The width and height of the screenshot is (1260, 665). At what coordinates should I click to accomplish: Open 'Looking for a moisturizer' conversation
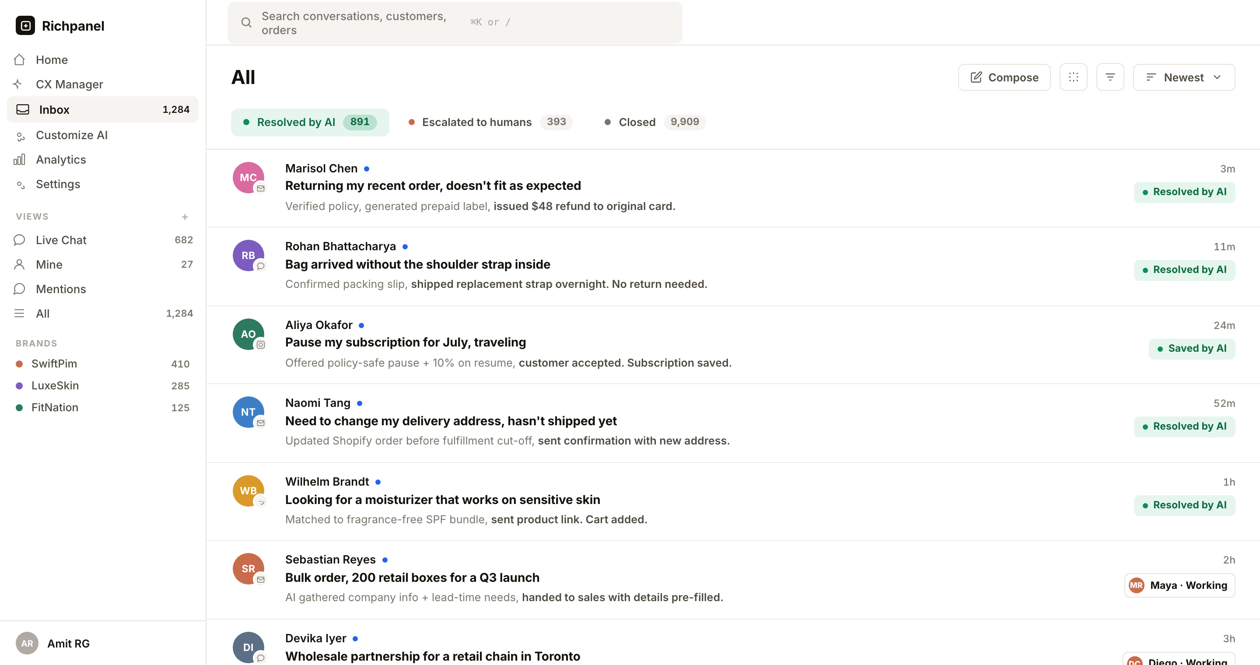click(x=443, y=500)
